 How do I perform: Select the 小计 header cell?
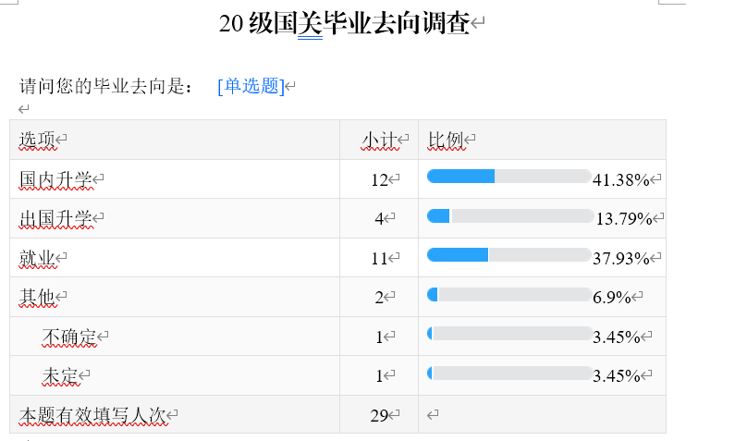[379, 140]
